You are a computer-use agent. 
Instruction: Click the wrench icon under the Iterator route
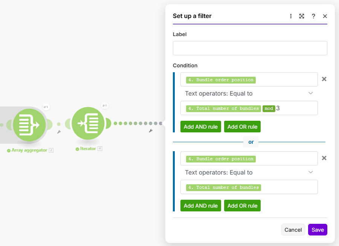tap(151, 131)
